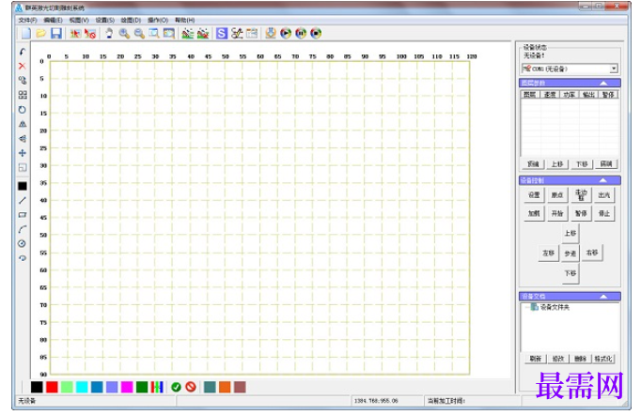Pause processing with the pause disc icon

pyautogui.click(x=301, y=34)
